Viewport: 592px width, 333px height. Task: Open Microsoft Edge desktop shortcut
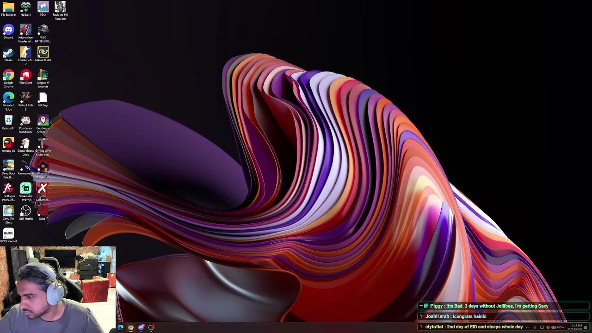click(8, 101)
